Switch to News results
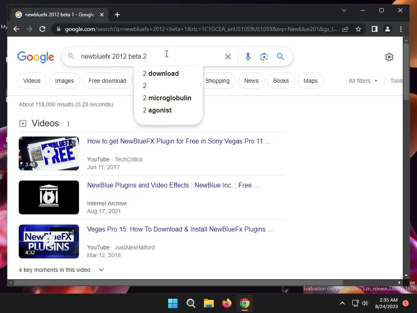The image size is (417, 313). pyautogui.click(x=251, y=81)
